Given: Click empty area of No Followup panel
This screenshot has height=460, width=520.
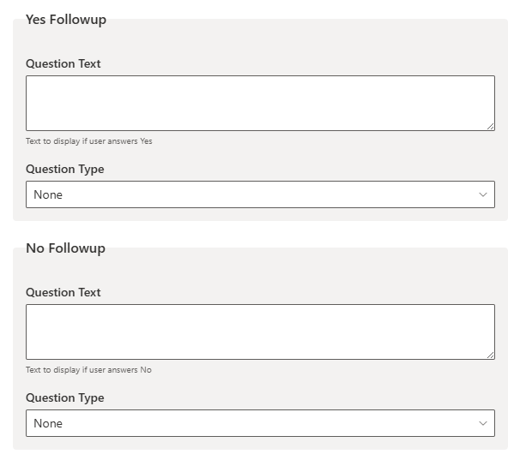Looking at the screenshot, I should [x=299, y=269].
